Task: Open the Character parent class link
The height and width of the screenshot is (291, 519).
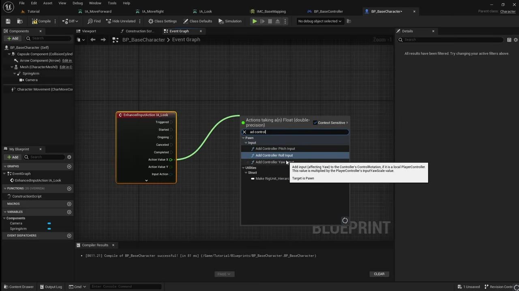Action: pos(508,11)
